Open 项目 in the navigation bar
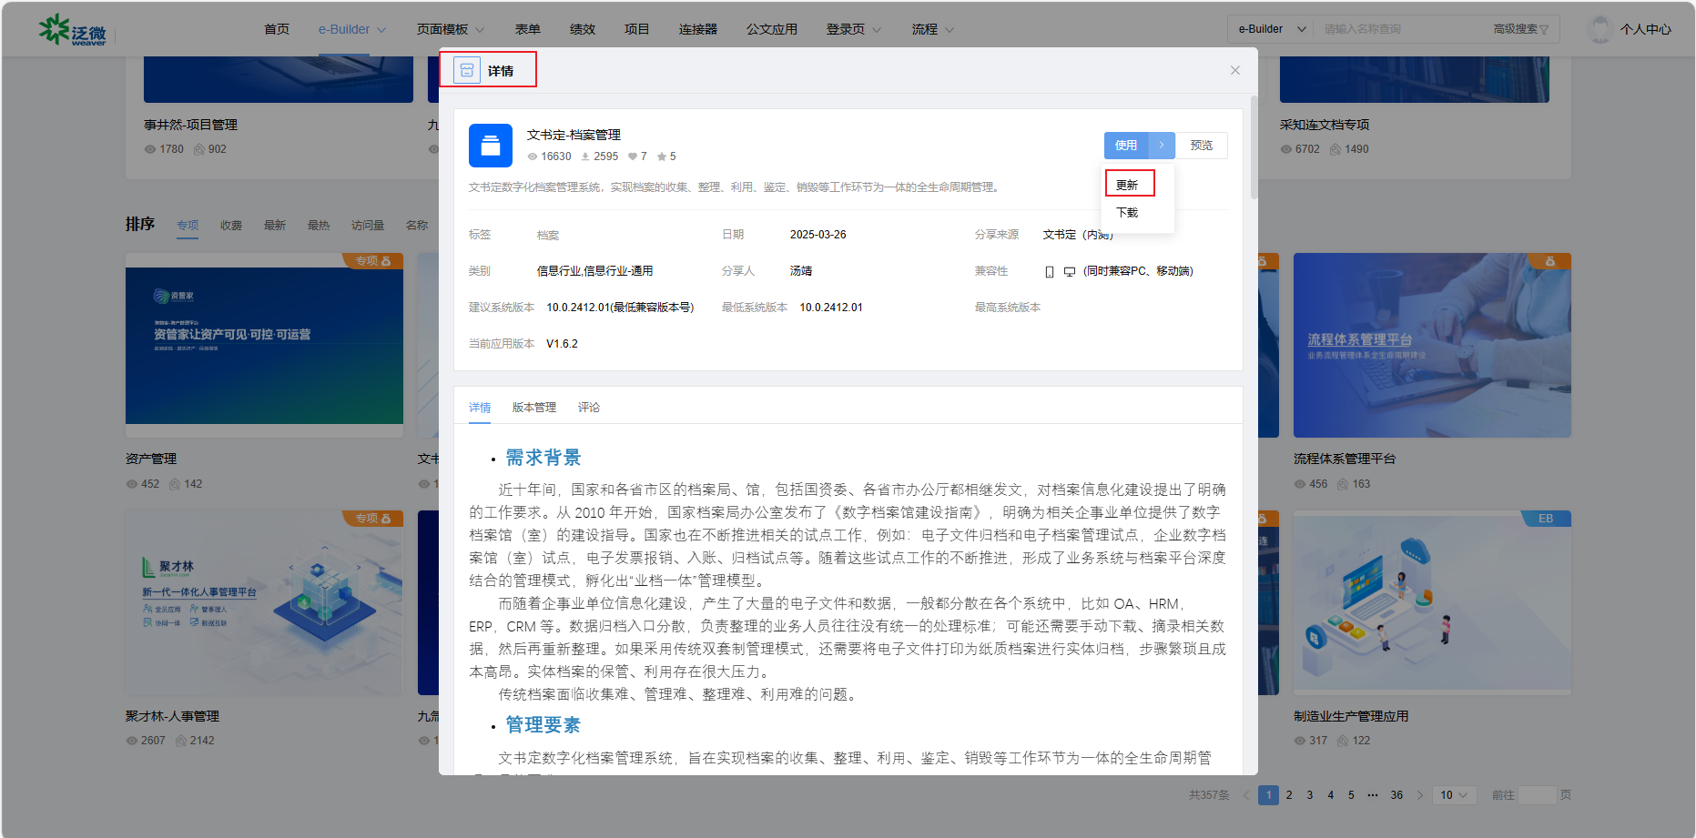This screenshot has height=838, width=1696. (637, 29)
